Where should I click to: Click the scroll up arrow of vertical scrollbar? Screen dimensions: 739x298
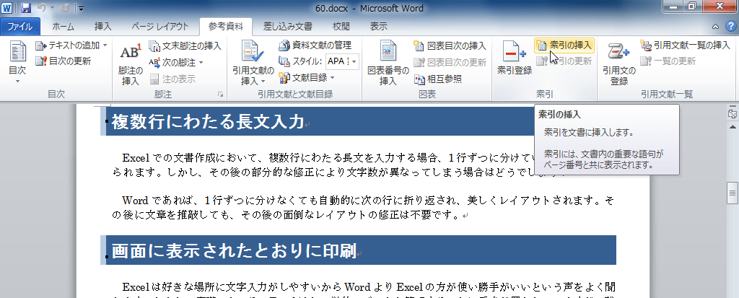pyautogui.click(x=733, y=127)
